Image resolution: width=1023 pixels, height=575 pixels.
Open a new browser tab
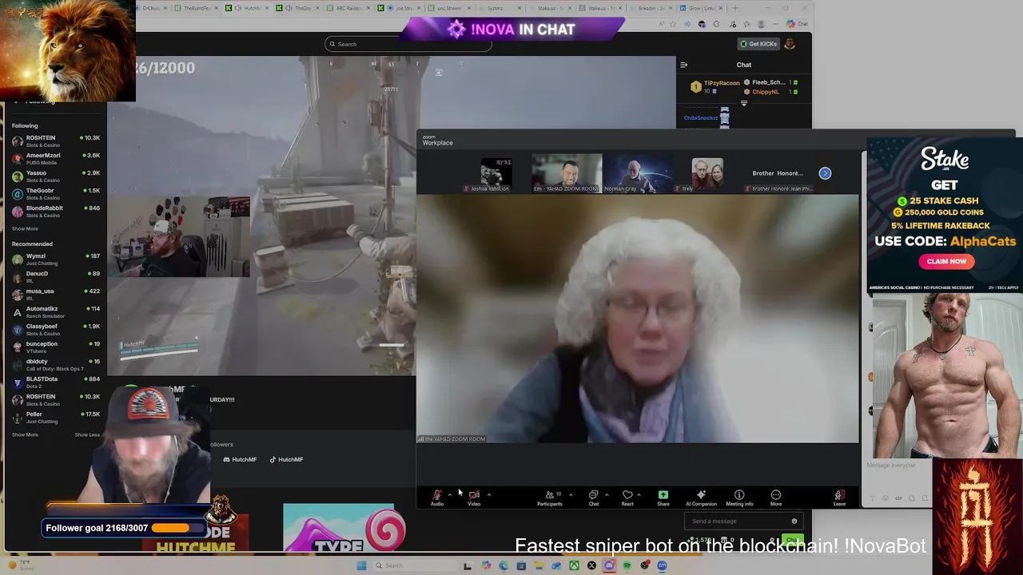pyautogui.click(x=735, y=8)
